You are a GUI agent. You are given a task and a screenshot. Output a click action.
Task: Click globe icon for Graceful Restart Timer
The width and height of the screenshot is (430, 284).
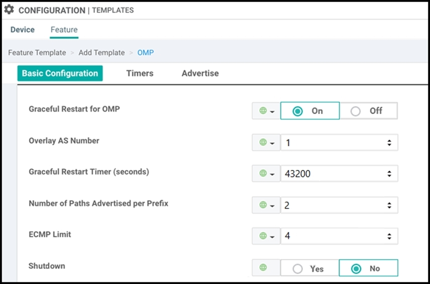pyautogui.click(x=263, y=173)
